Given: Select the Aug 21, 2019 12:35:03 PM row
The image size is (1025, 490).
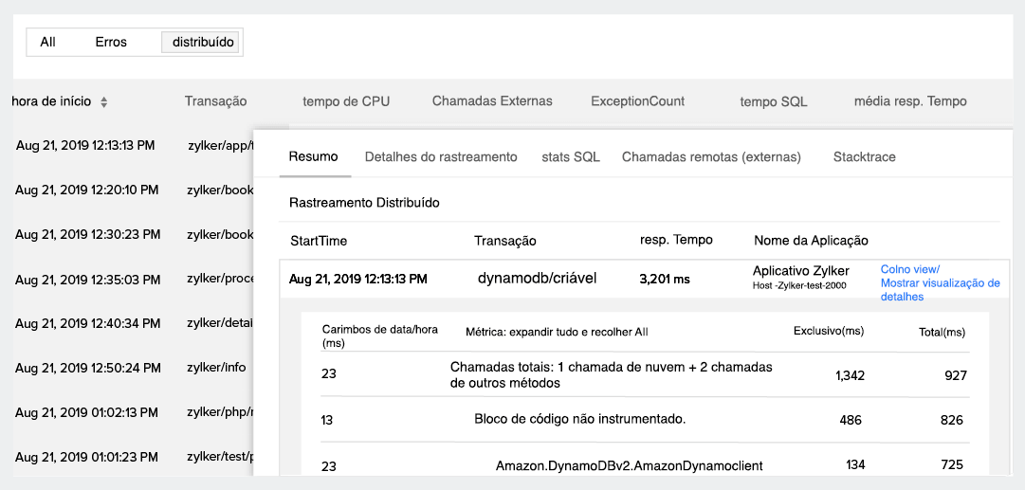Looking at the screenshot, I should coord(87,280).
